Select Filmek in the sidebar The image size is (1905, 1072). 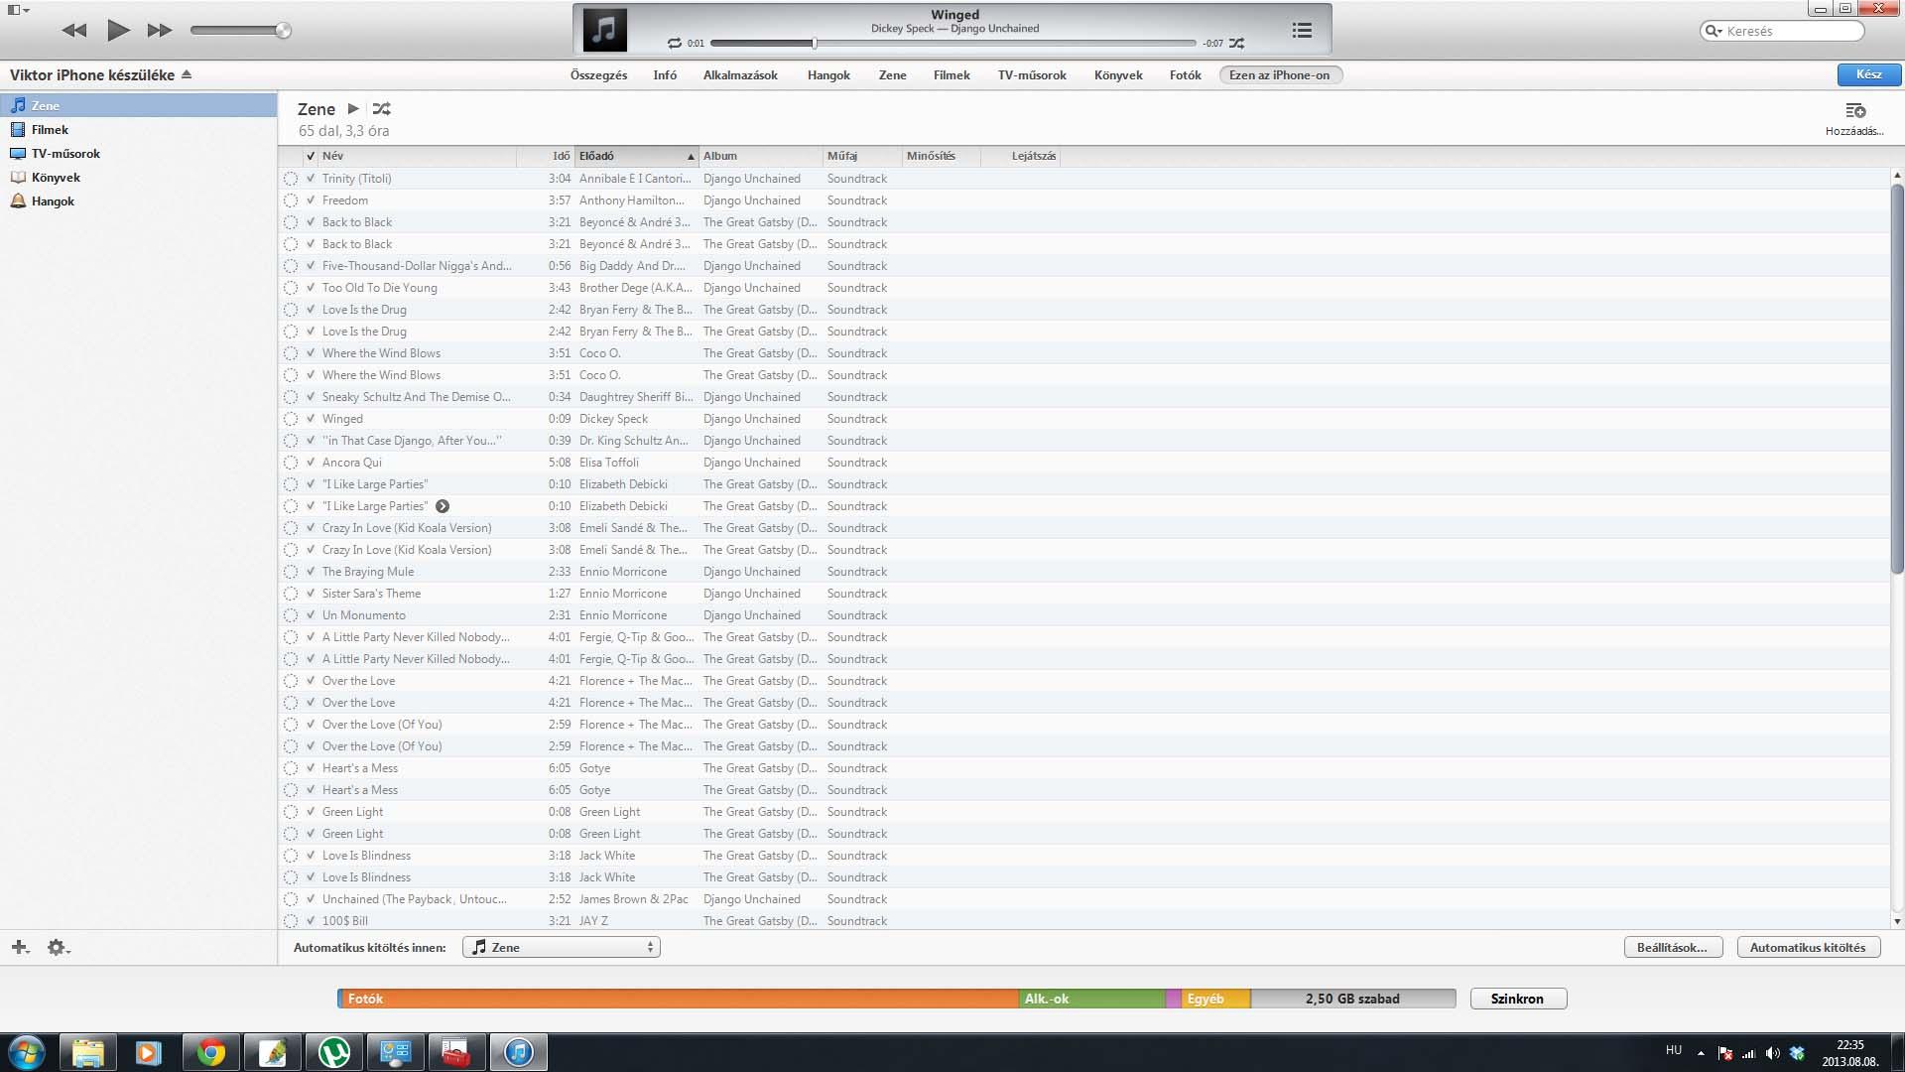coord(138,130)
